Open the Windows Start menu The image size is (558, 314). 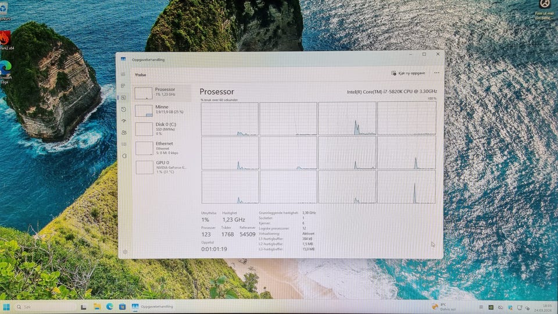click(6, 307)
